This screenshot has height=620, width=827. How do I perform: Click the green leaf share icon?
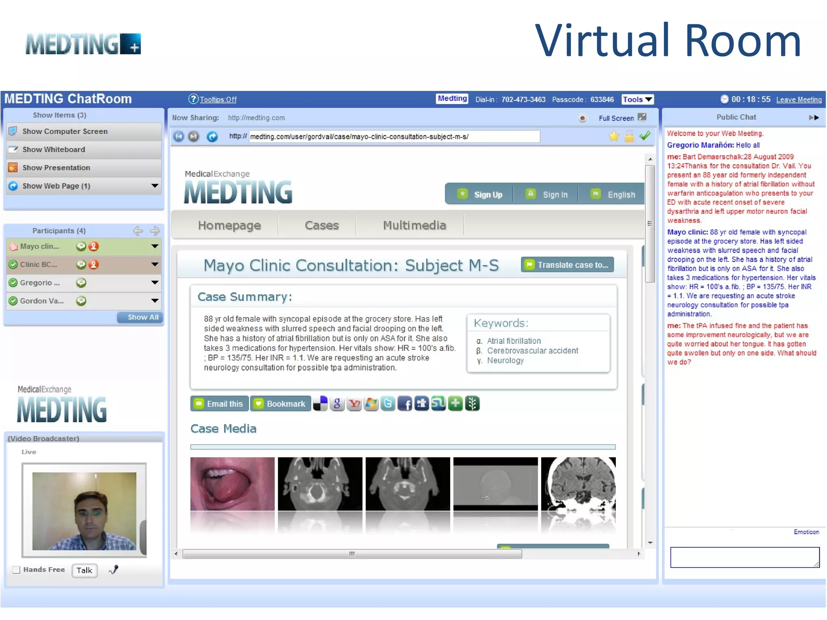(x=472, y=404)
